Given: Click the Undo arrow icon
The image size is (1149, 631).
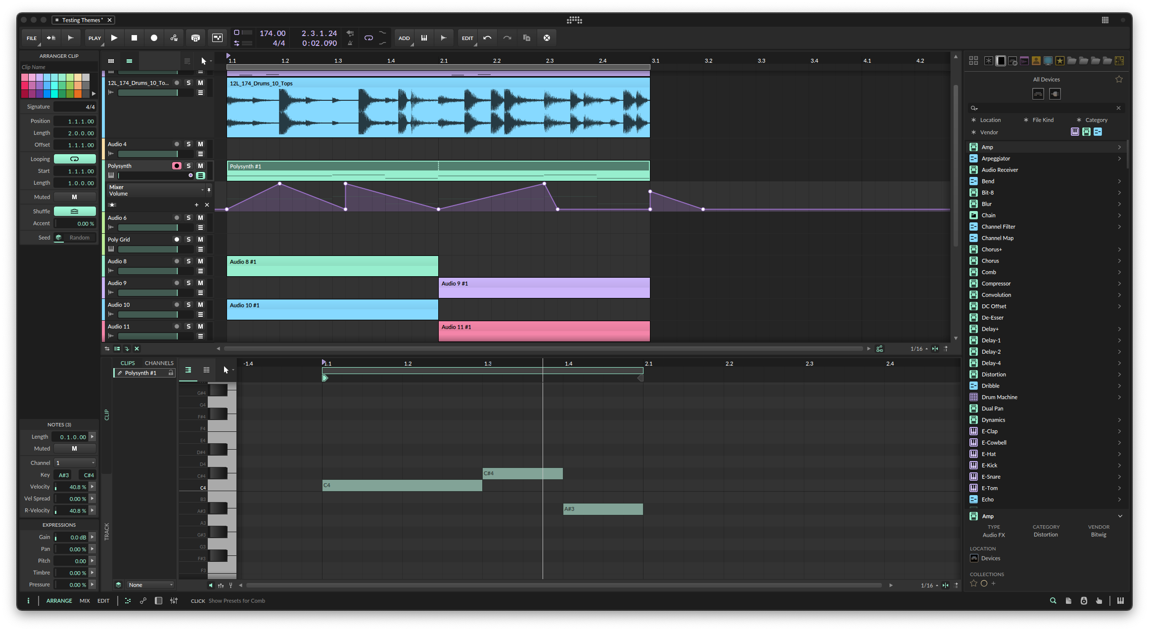Looking at the screenshot, I should point(487,38).
